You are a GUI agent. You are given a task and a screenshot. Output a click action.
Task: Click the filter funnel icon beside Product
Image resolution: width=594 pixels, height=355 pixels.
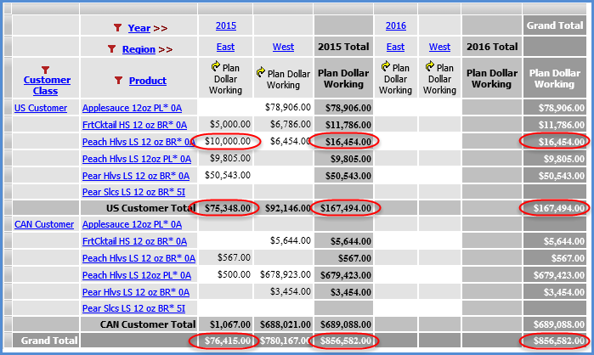(x=119, y=81)
